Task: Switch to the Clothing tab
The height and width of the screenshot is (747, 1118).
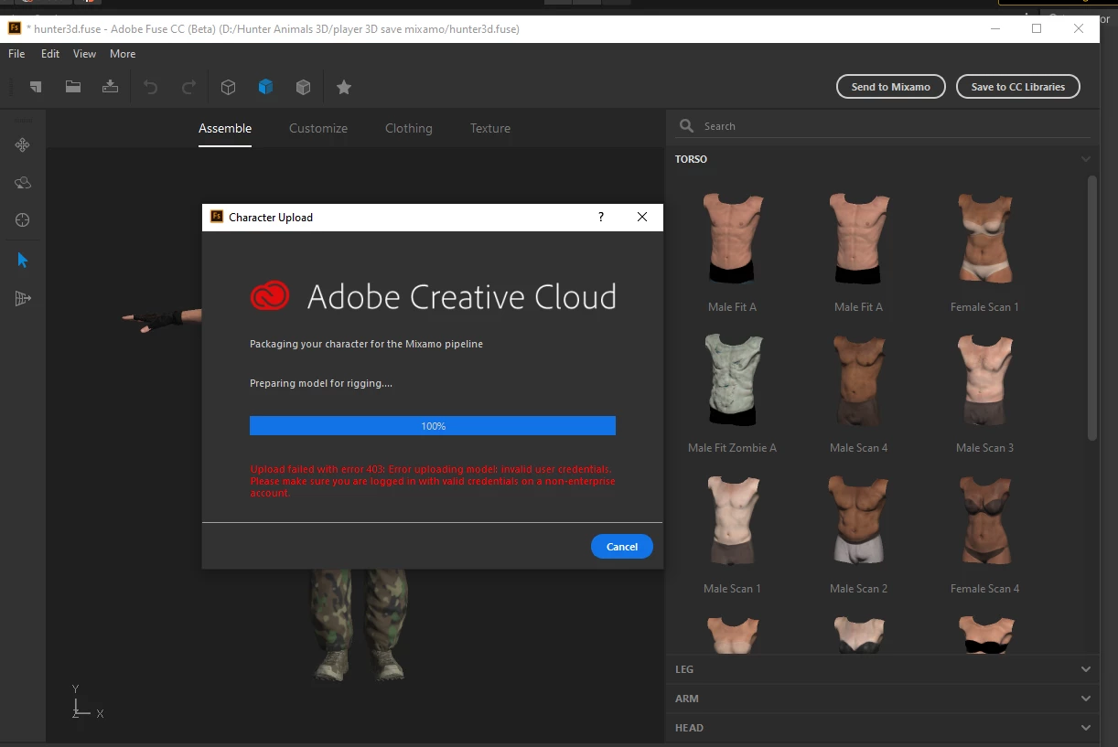Action: 409,128
